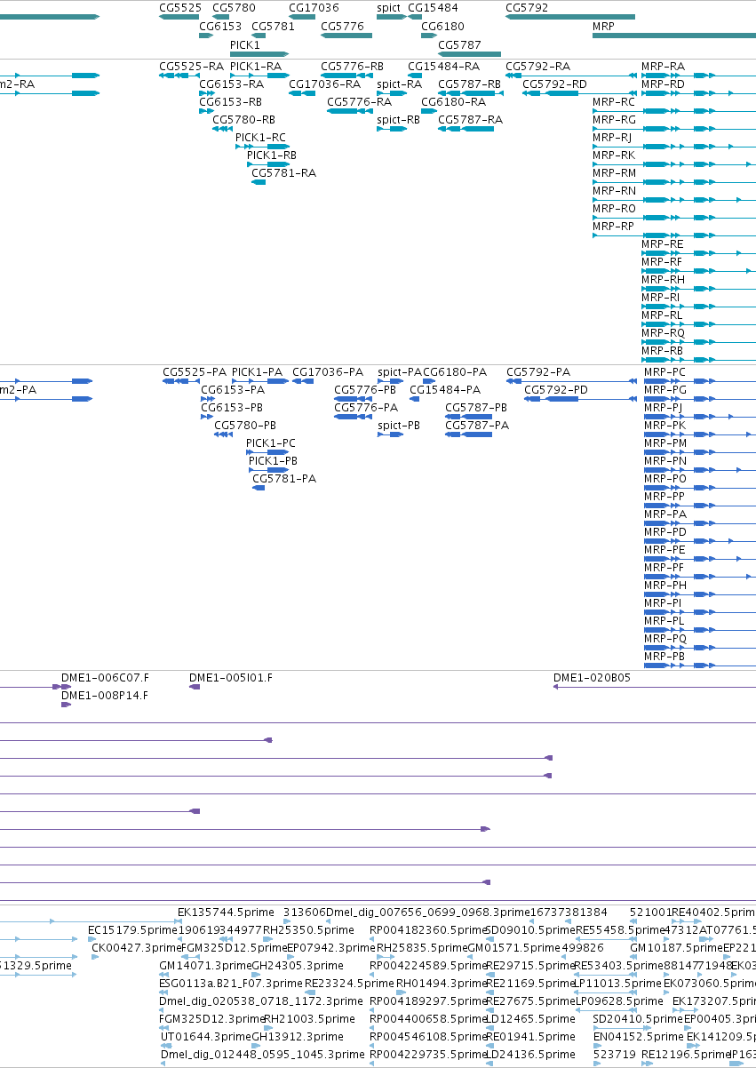Click EST RE23324.5prime
This screenshot has width=756, height=1068.
click(x=348, y=983)
